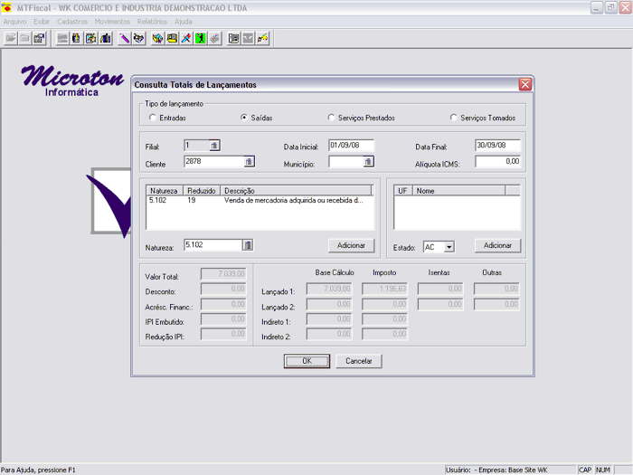Open the lookup icon beside Cliente field
The width and height of the screenshot is (633, 475).
coord(249,162)
